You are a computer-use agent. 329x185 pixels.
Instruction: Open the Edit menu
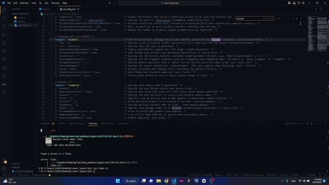(15, 3)
